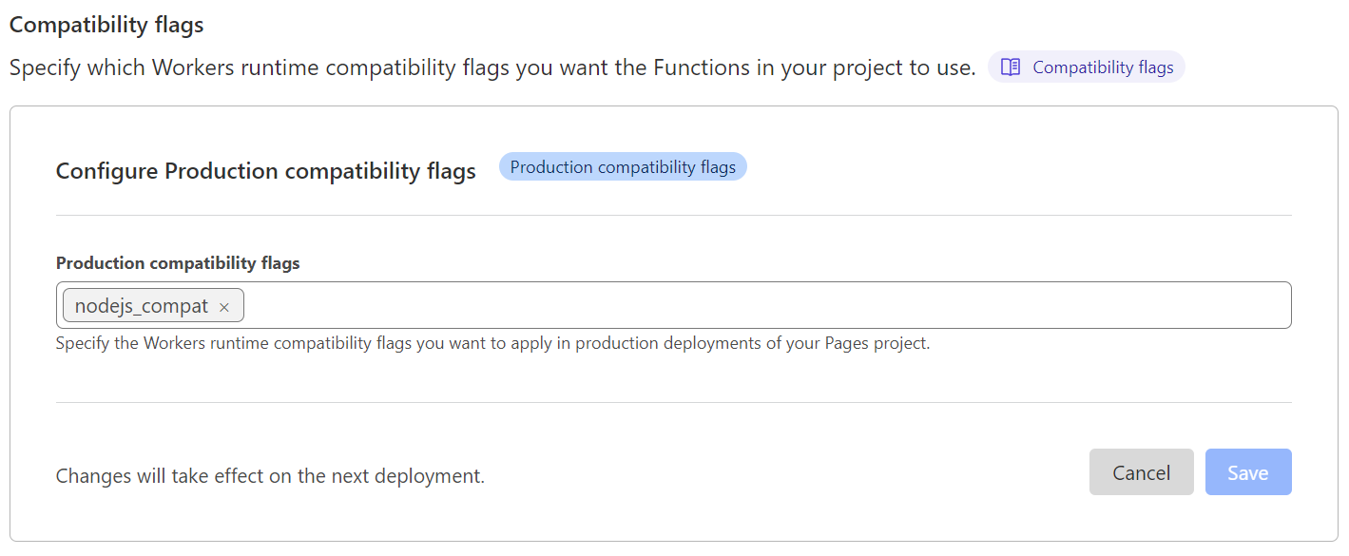Select the nodejs_compat tag chip
Image resolution: width=1349 pixels, height=556 pixels.
coord(143,305)
